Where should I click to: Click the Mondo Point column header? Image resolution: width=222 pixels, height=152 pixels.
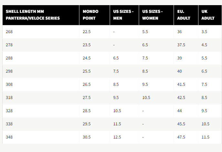[91, 15]
